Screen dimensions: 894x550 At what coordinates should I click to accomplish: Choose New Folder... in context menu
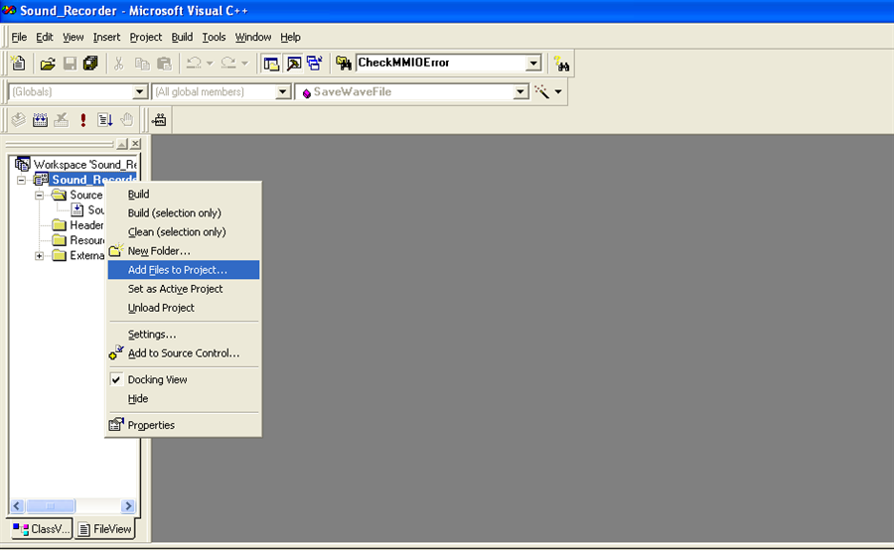coord(184,251)
